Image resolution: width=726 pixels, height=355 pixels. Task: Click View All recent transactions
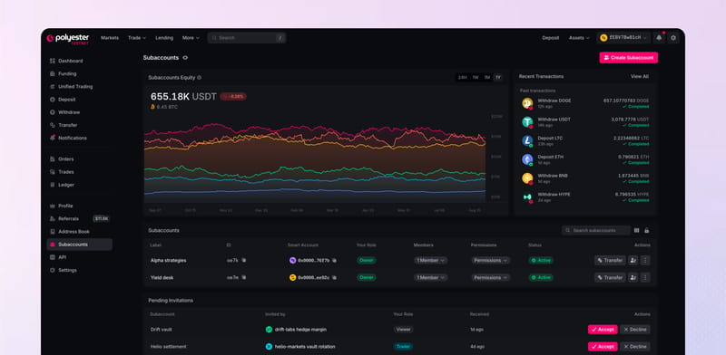click(x=640, y=76)
